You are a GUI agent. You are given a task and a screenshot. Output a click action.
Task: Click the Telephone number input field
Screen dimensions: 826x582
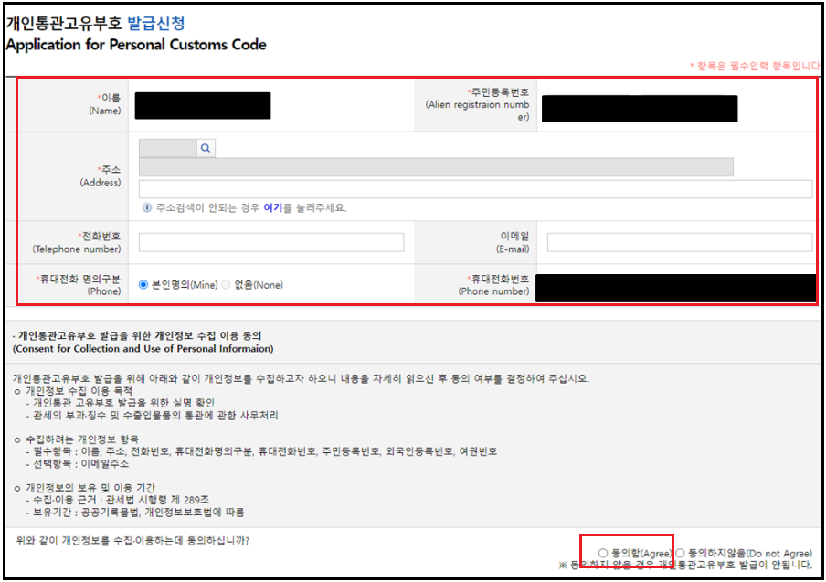click(x=274, y=242)
